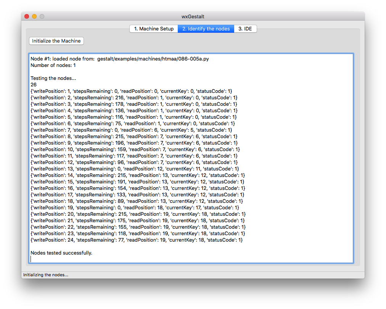Viewport: 386px width, 309px height.
Task: Click the log row with stepsRemaining 133
Action: 137,195
